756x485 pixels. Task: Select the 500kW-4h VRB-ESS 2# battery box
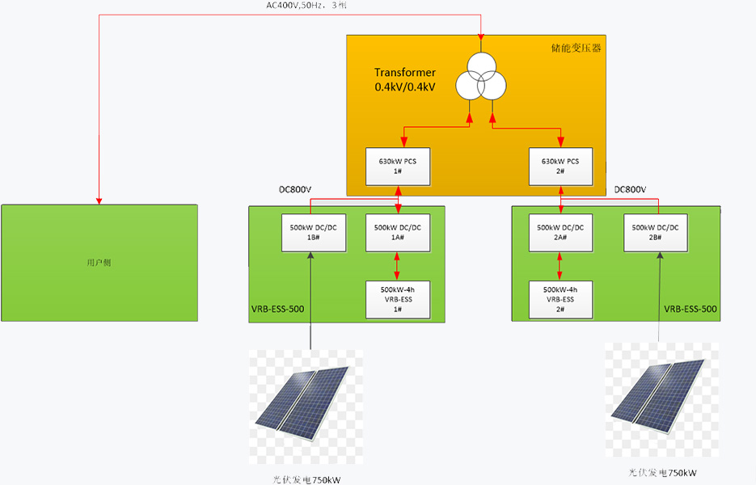pos(560,299)
